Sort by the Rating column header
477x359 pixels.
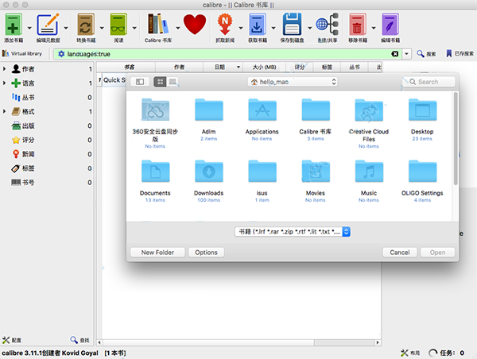300,67
